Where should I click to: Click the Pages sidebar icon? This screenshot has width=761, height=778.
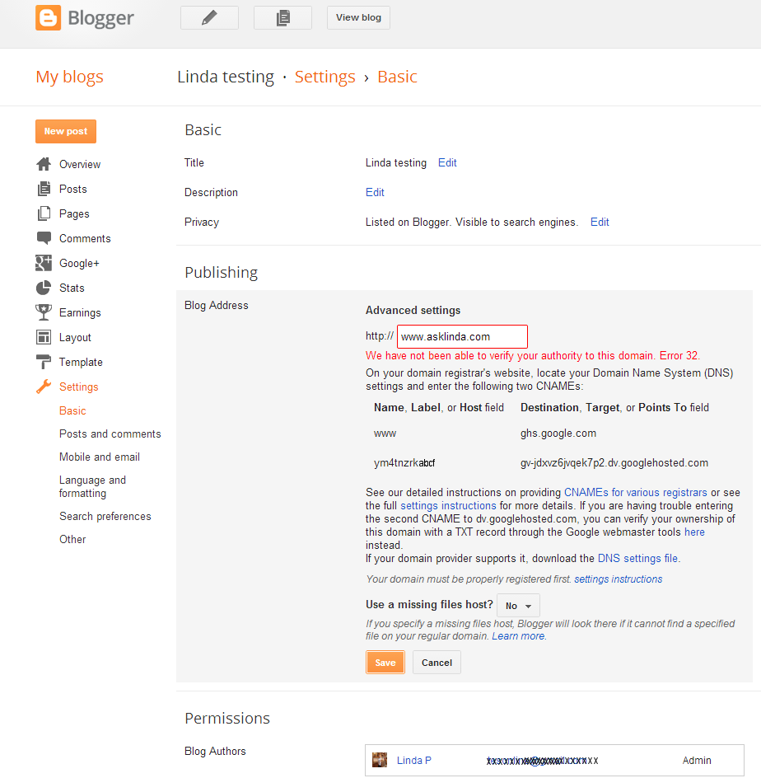44,213
